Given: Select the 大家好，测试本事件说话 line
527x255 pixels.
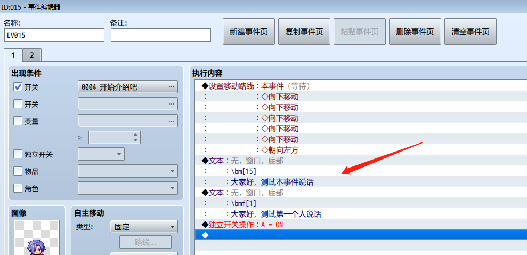Looking at the screenshot, I should (x=361, y=182).
